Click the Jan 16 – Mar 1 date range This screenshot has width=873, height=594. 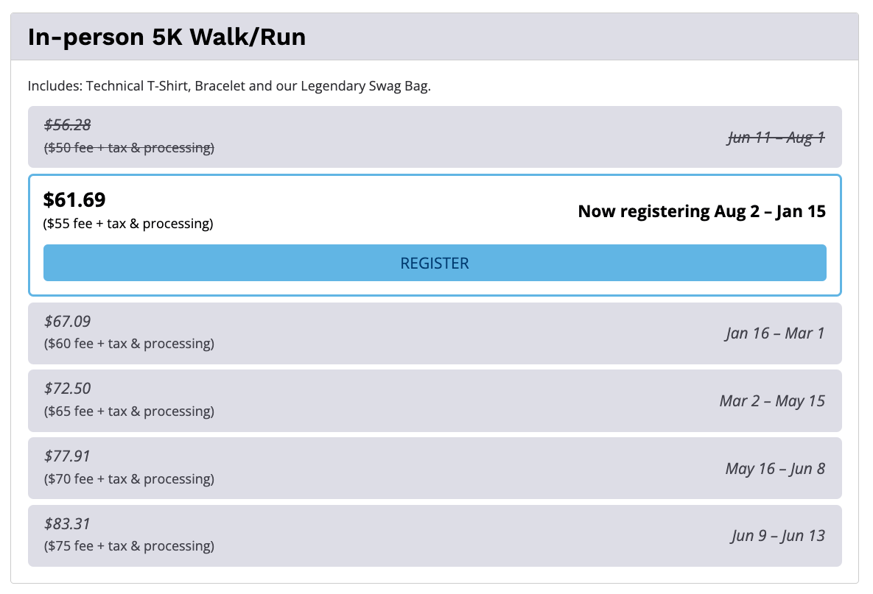click(775, 333)
